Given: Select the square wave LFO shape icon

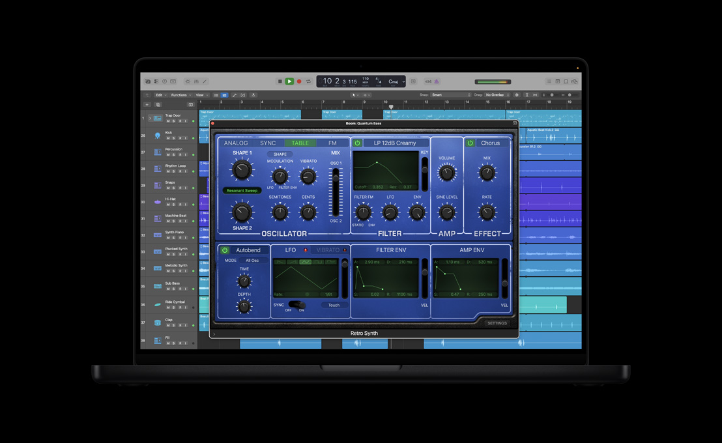Looking at the screenshot, I should 317,263.
